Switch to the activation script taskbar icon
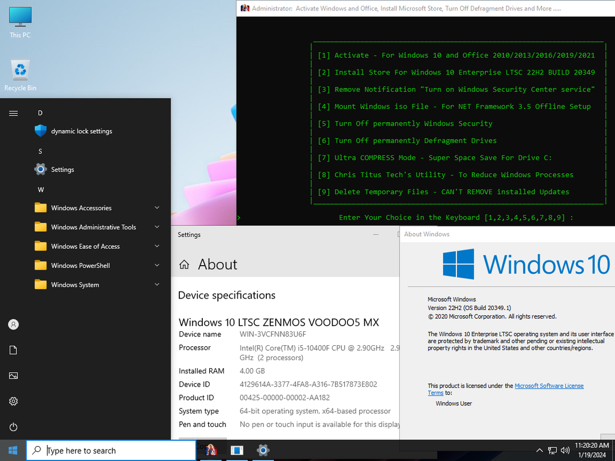Screen dimensions: 615x461 coord(211,450)
